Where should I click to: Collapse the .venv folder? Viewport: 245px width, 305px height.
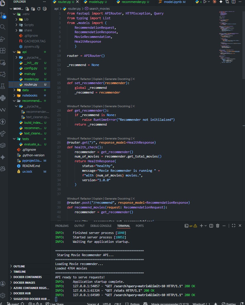14,14
